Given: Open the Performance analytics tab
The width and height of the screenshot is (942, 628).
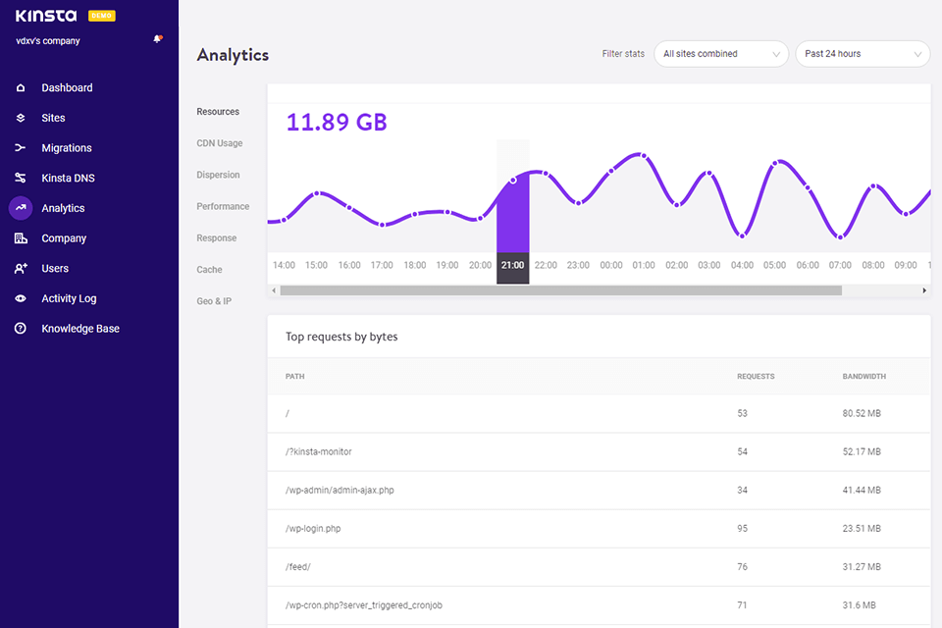Looking at the screenshot, I should tap(223, 206).
